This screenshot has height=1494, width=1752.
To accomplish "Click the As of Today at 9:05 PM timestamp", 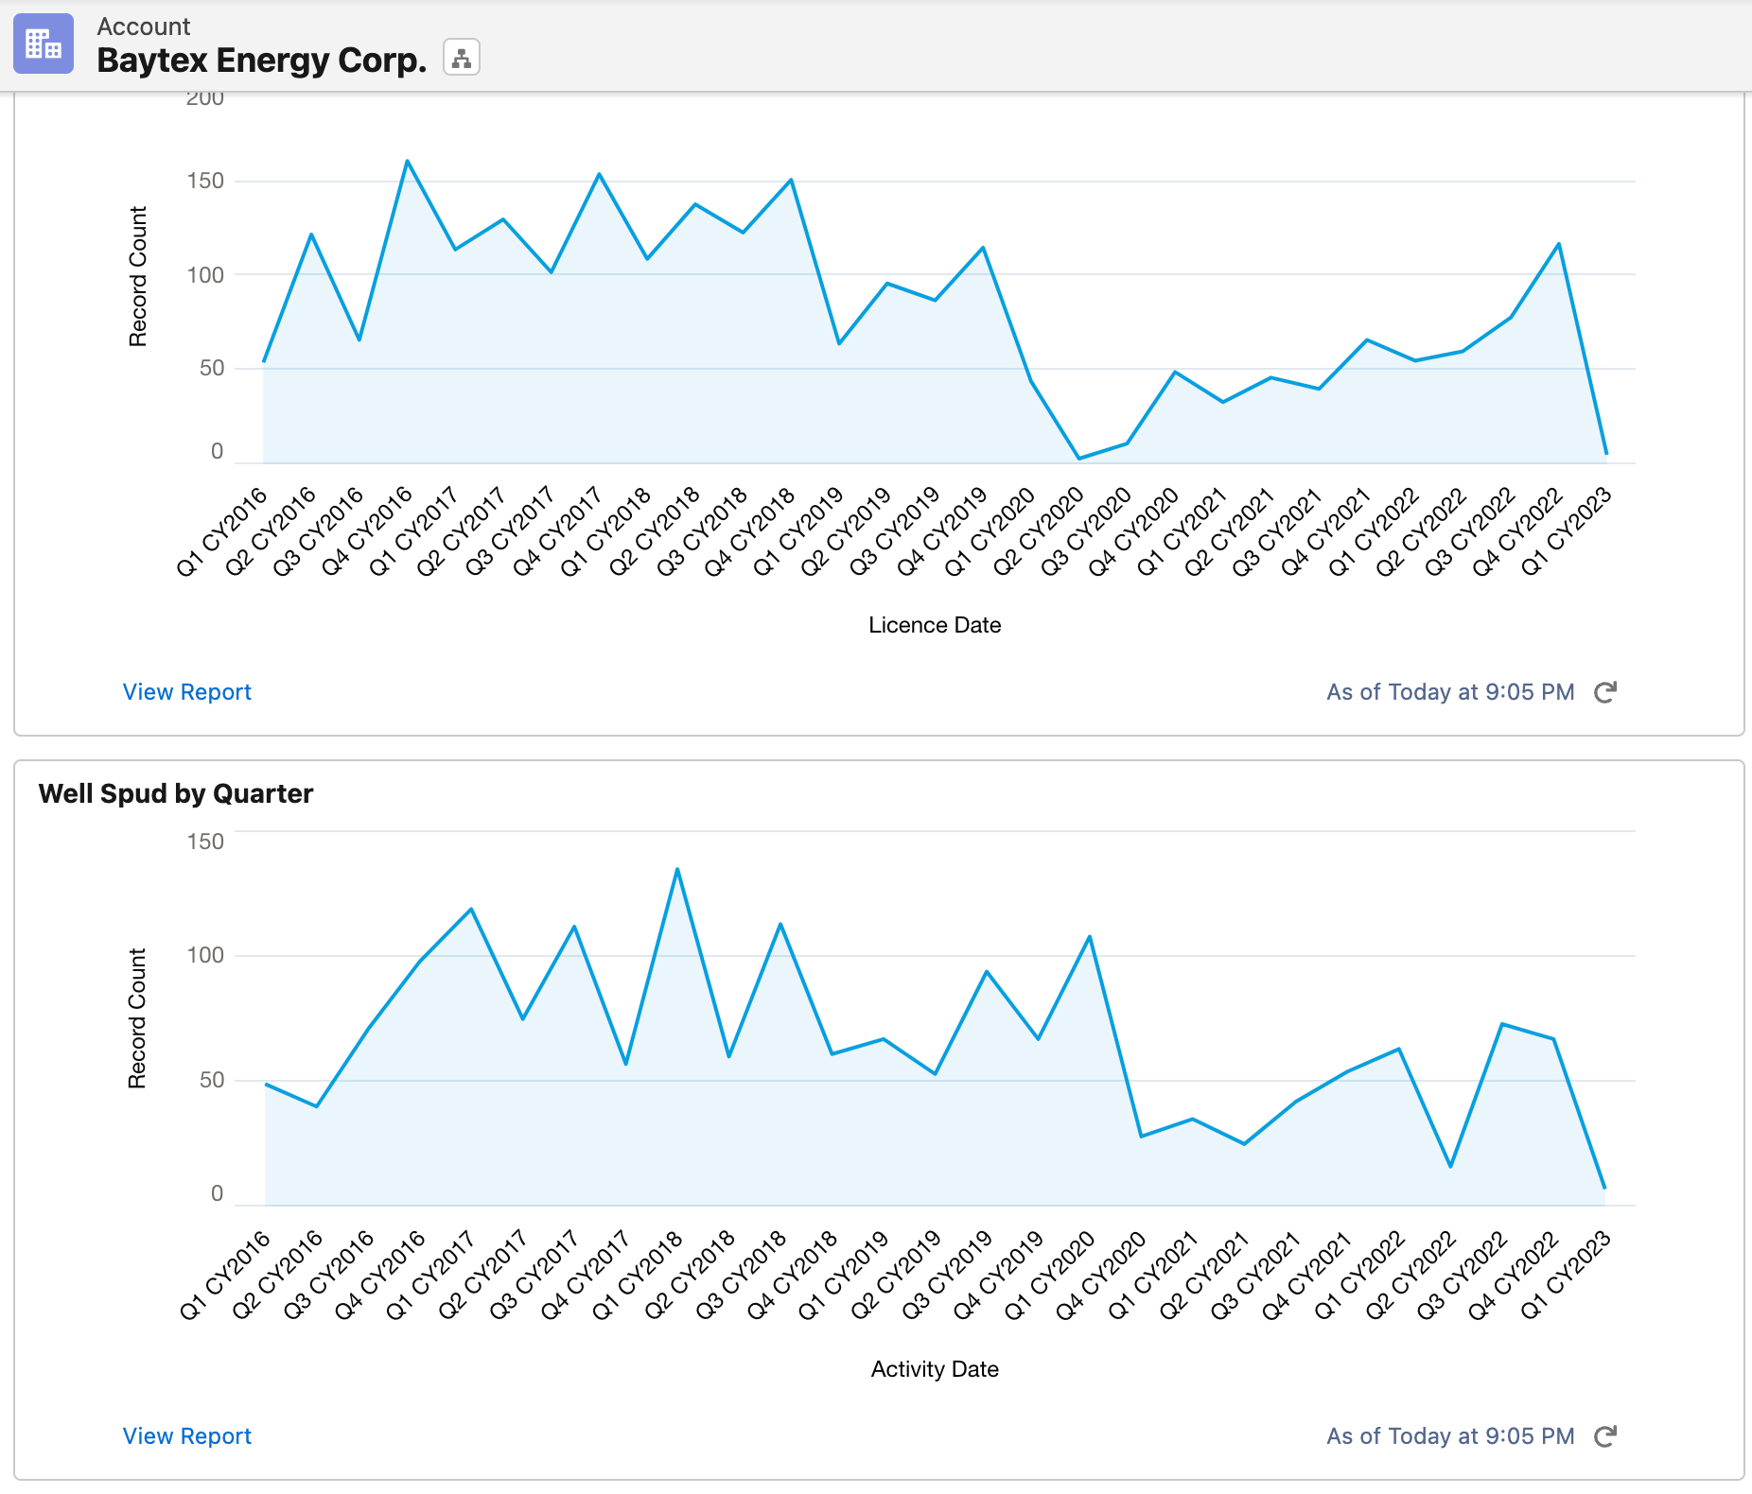I will (x=1449, y=691).
